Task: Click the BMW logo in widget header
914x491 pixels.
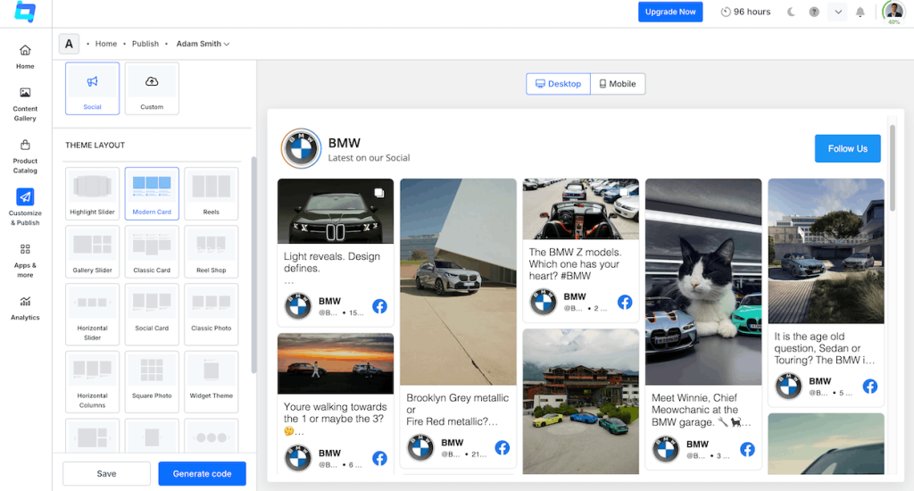Action: [301, 149]
